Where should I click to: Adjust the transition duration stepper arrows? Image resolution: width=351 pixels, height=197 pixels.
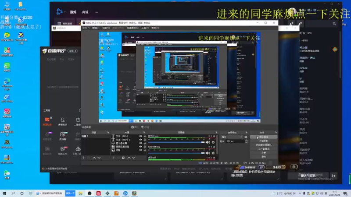click(x=246, y=141)
